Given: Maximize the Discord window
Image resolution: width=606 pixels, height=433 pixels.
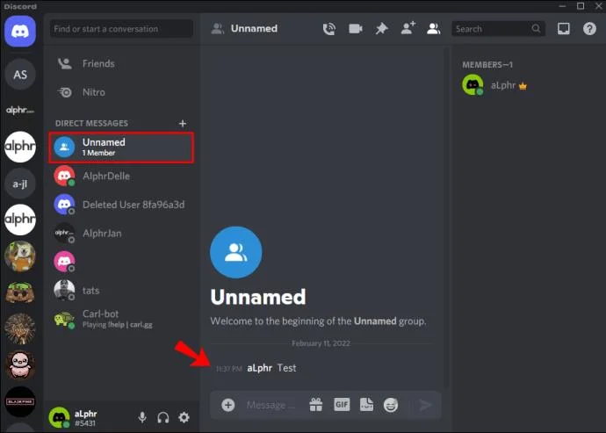Looking at the screenshot, I should (x=581, y=6).
